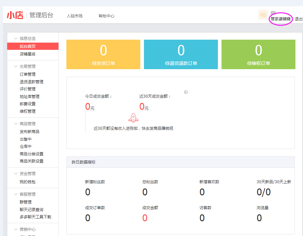Collapse the 信息总览 section
Viewport: 303px width, 236px height.
pyautogui.click(x=16, y=38)
